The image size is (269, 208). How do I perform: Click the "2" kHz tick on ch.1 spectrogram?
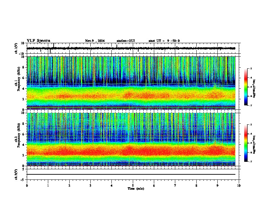(23, 99)
